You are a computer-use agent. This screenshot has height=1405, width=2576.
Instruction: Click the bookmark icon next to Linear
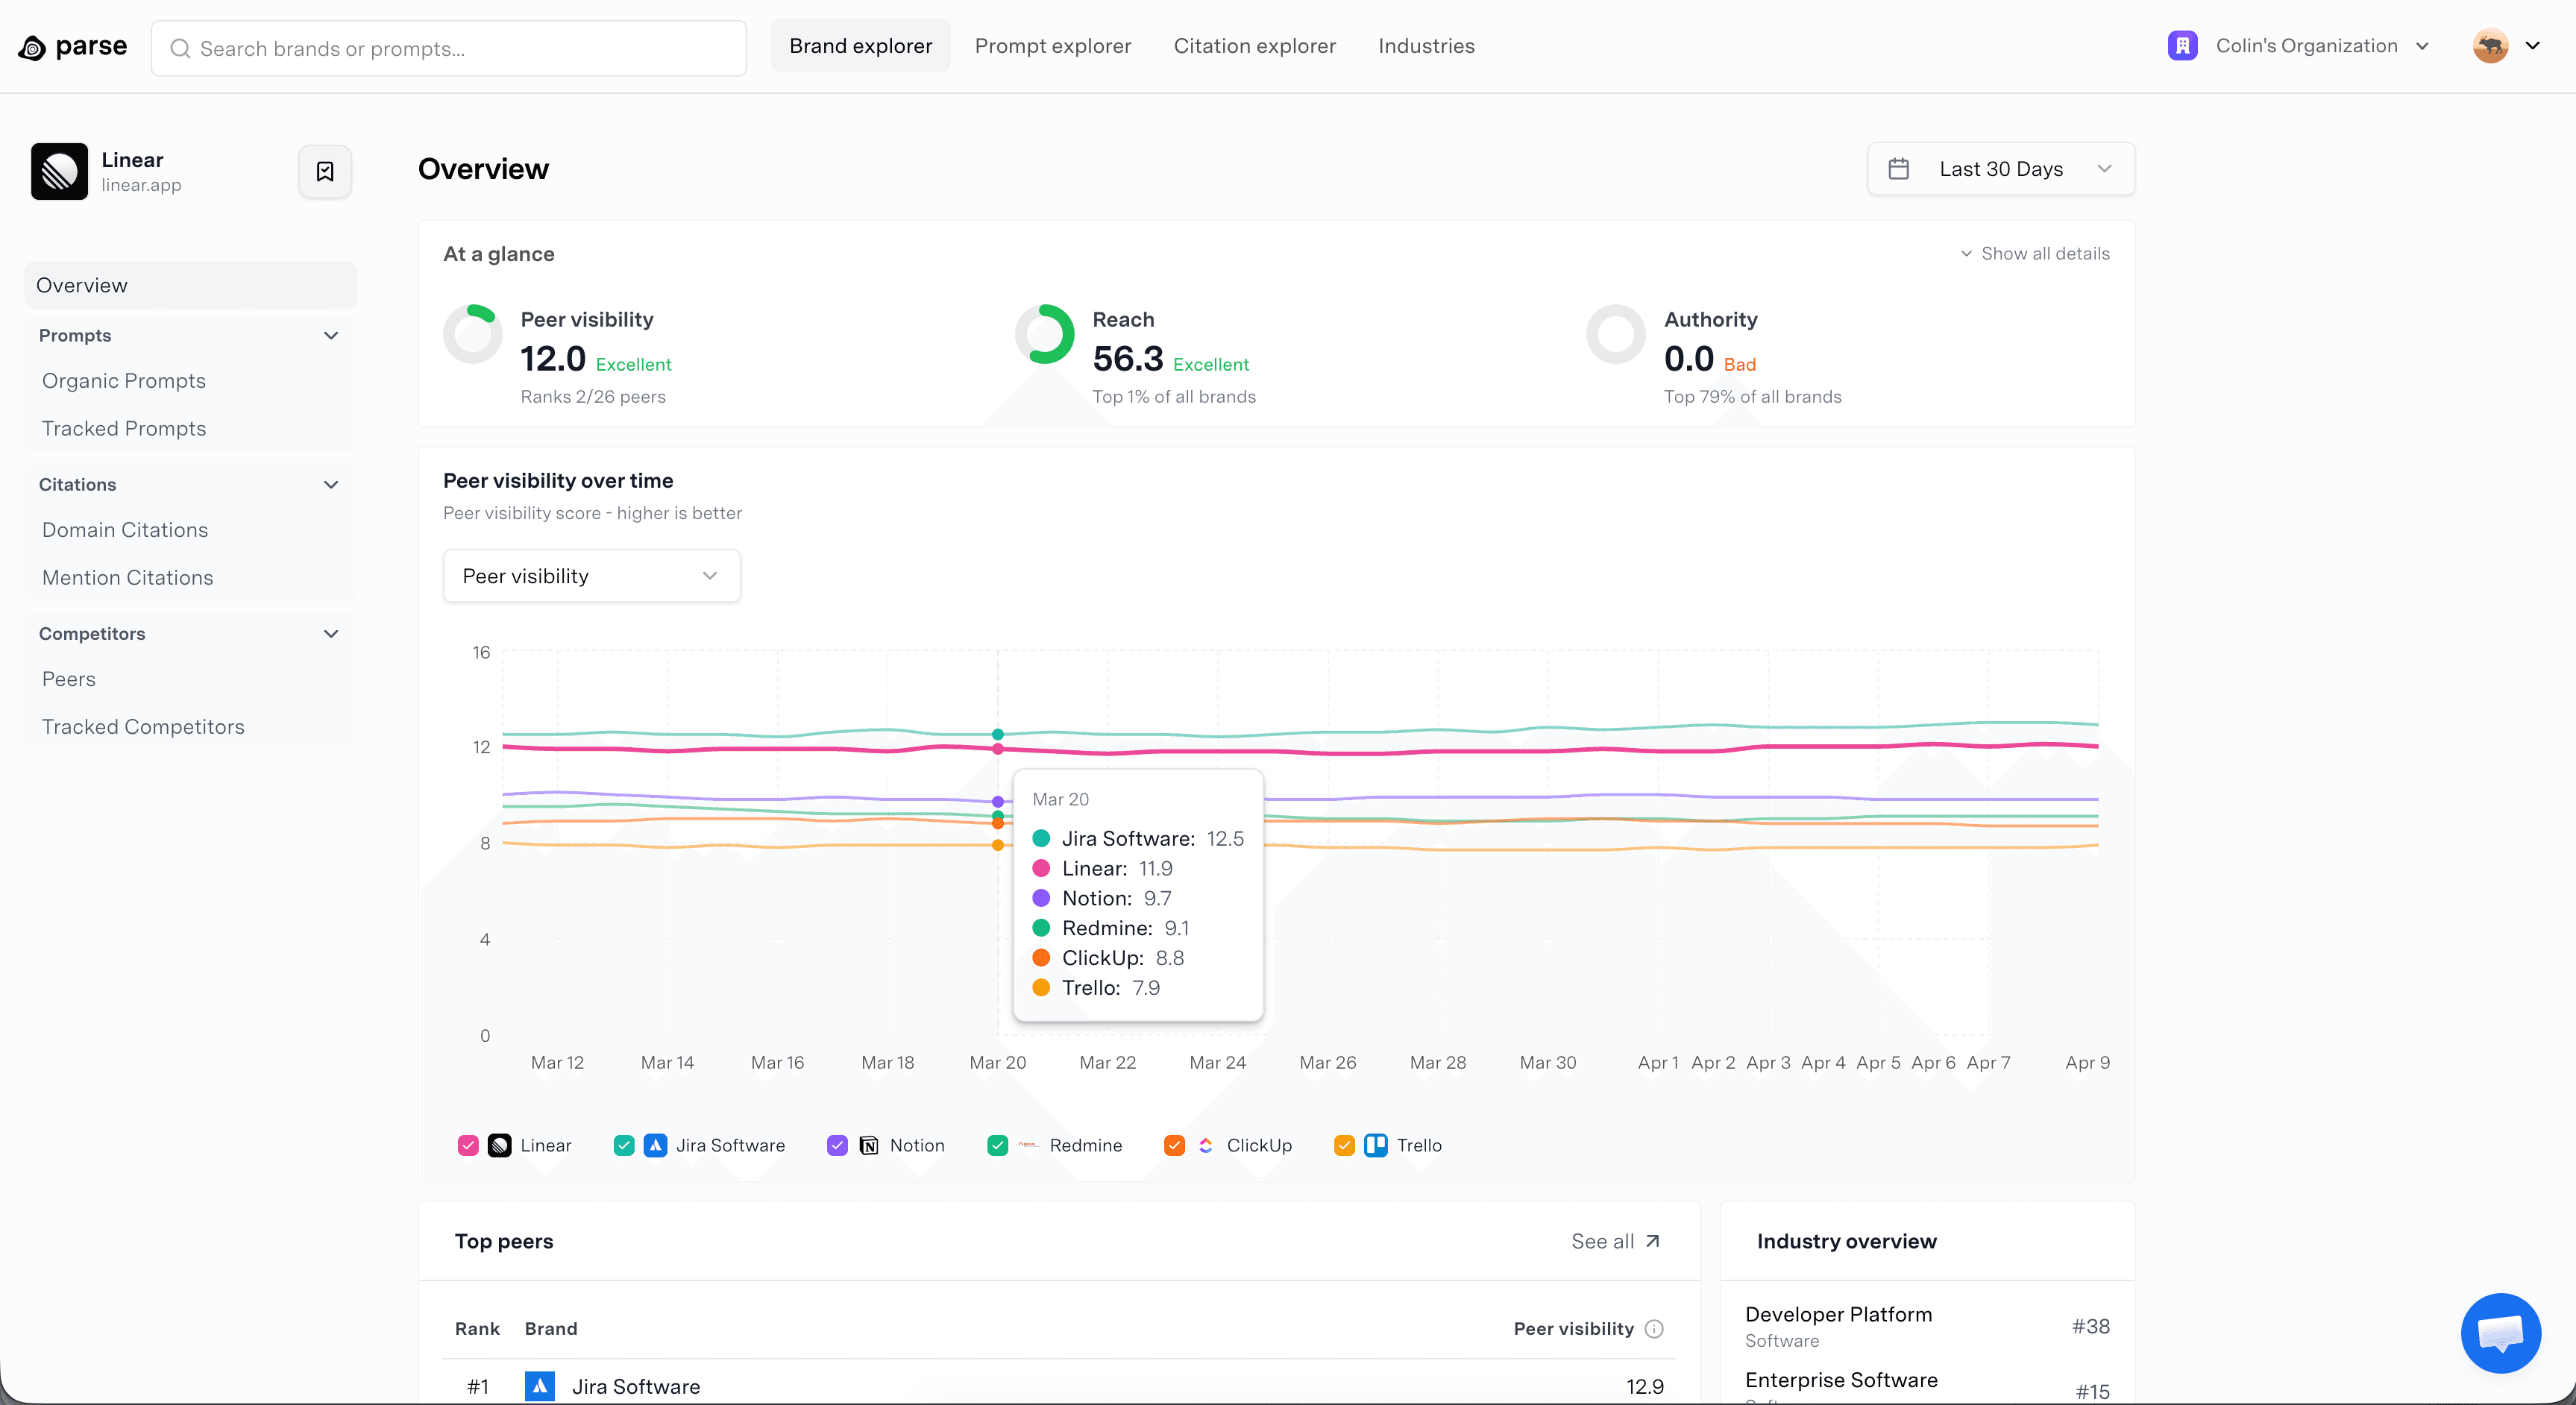pyautogui.click(x=325, y=171)
